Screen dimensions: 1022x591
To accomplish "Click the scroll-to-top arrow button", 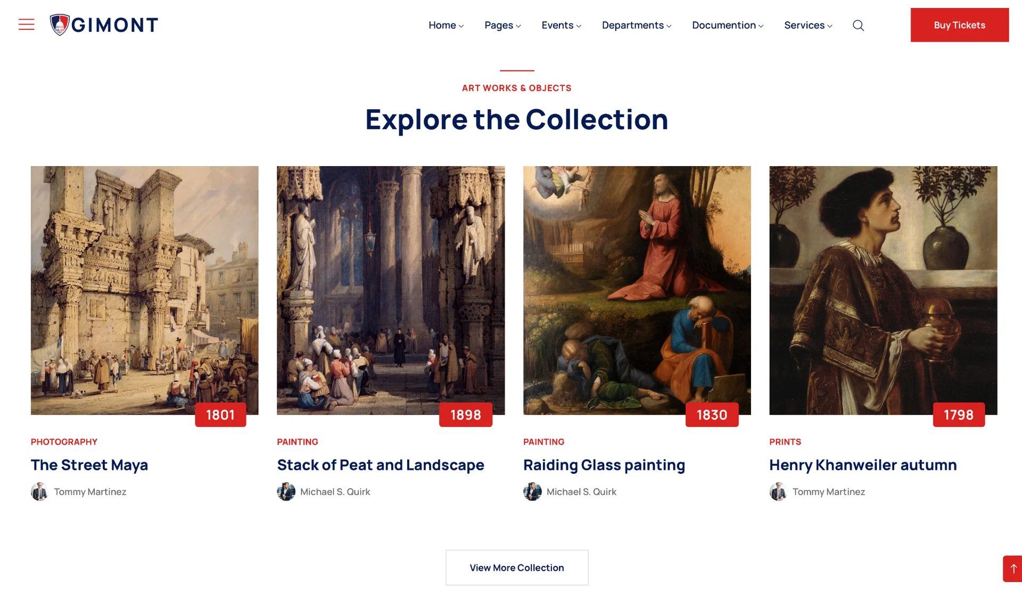I will pyautogui.click(x=1012, y=569).
